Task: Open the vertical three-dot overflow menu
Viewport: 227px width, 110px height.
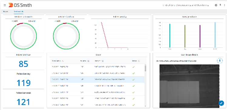Action: 225,5
